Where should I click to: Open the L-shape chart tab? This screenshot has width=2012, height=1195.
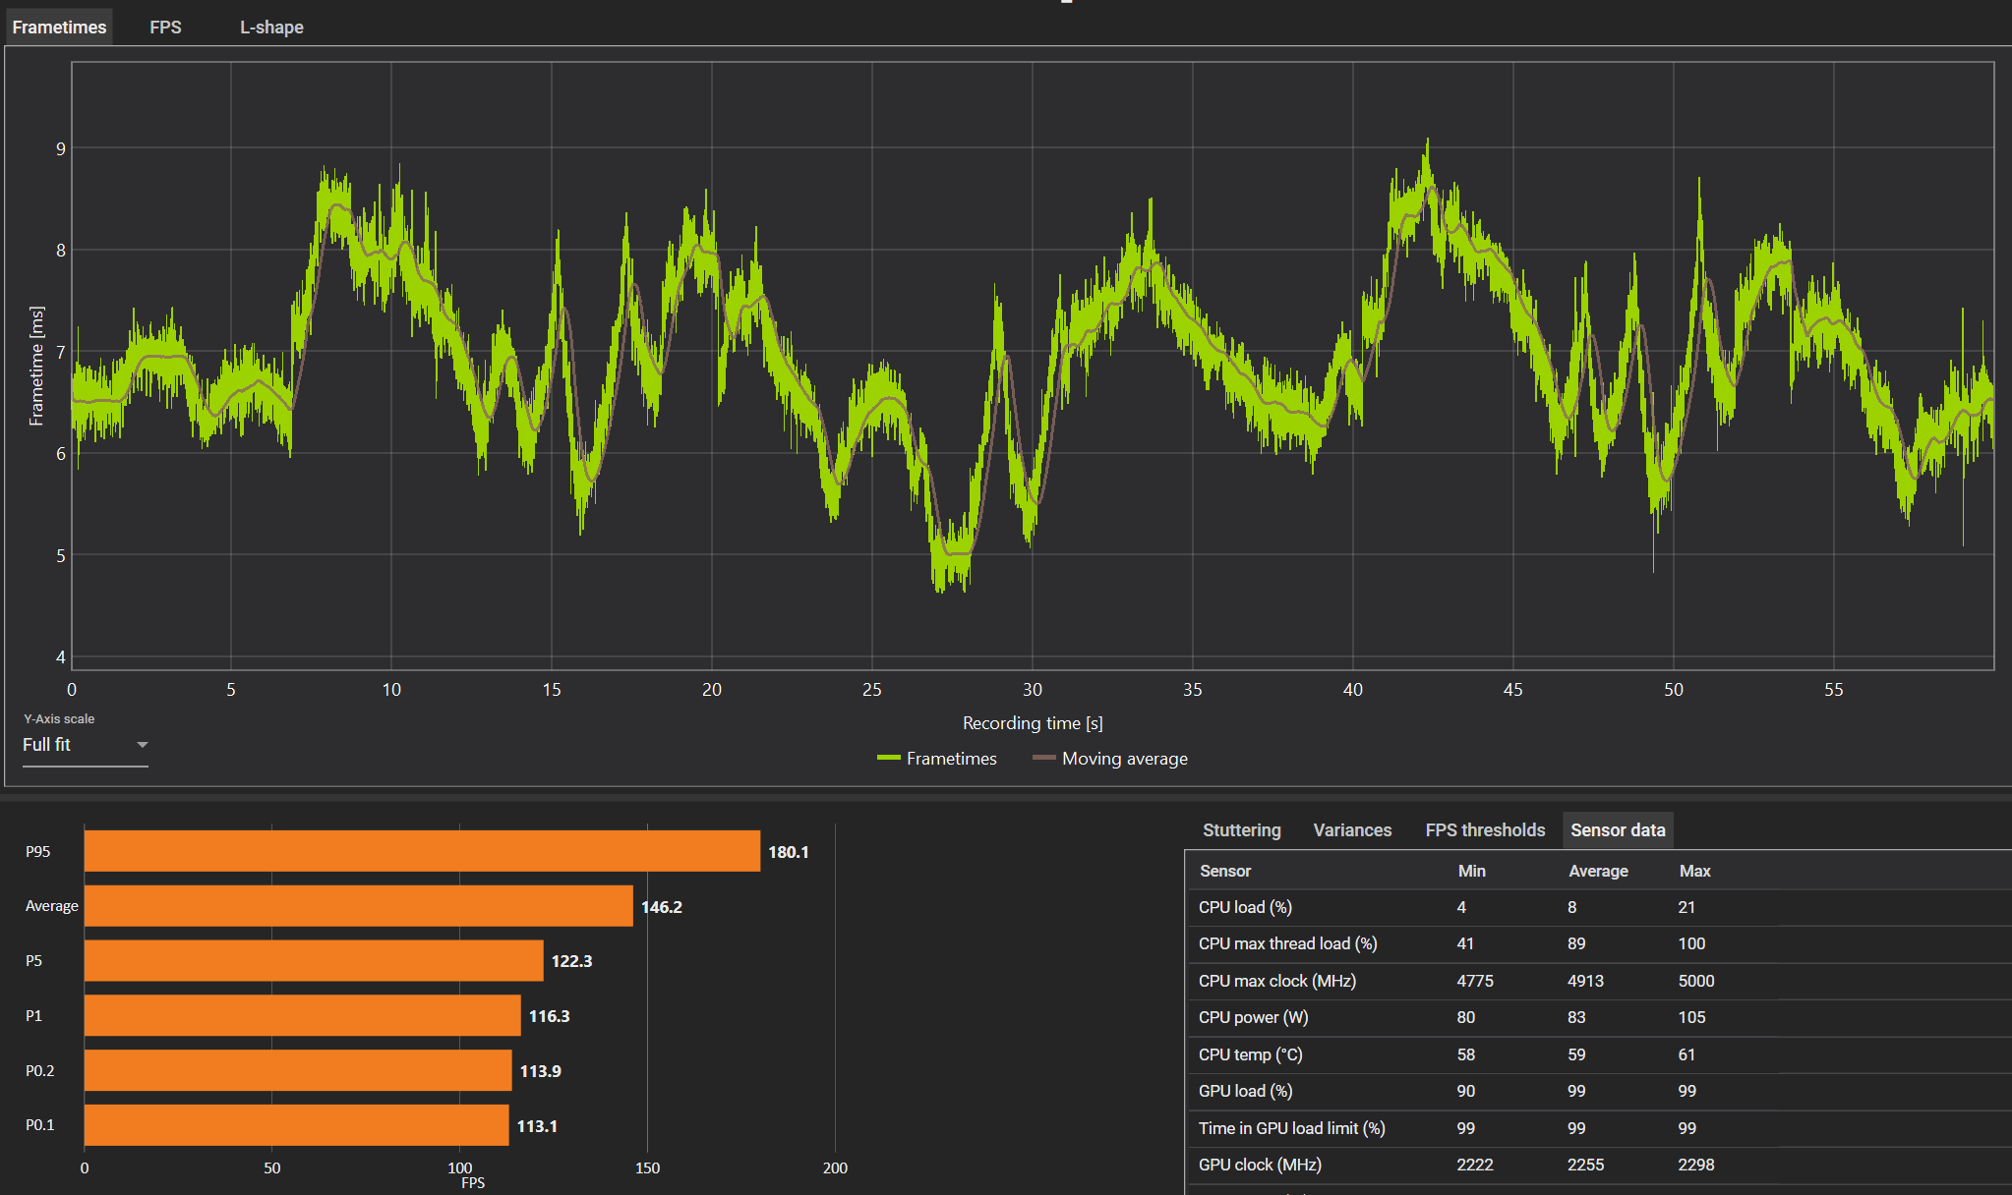click(271, 28)
